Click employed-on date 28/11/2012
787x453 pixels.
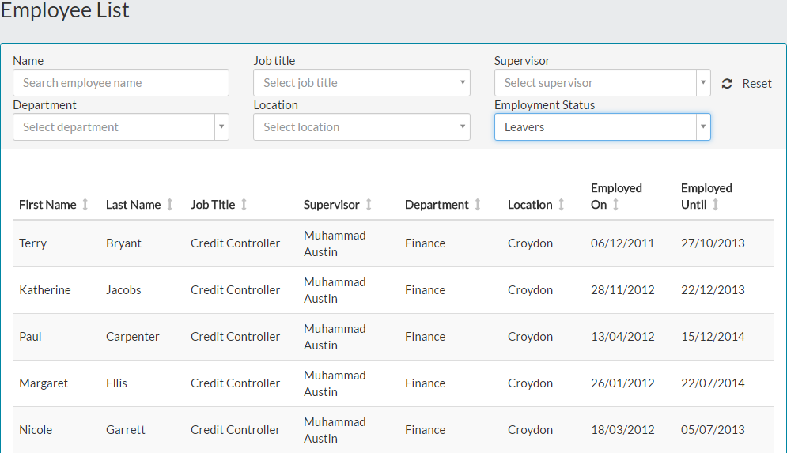click(x=622, y=290)
